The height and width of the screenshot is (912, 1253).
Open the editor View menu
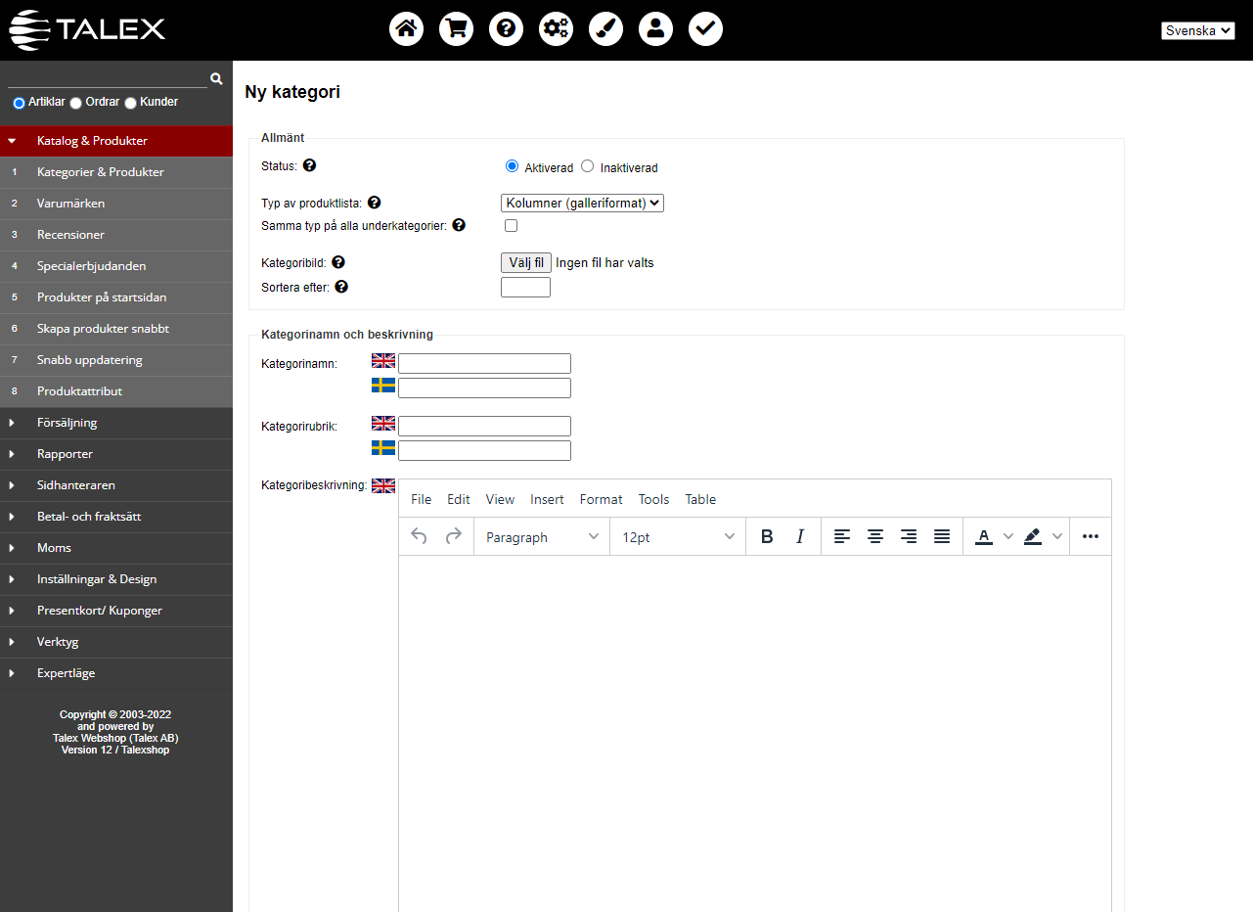click(500, 499)
